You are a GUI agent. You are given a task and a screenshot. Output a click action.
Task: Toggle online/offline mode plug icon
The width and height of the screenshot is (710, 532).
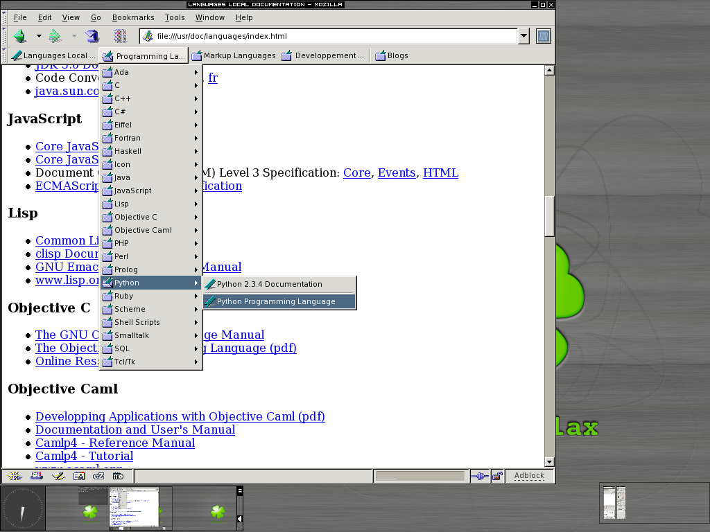tap(480, 476)
